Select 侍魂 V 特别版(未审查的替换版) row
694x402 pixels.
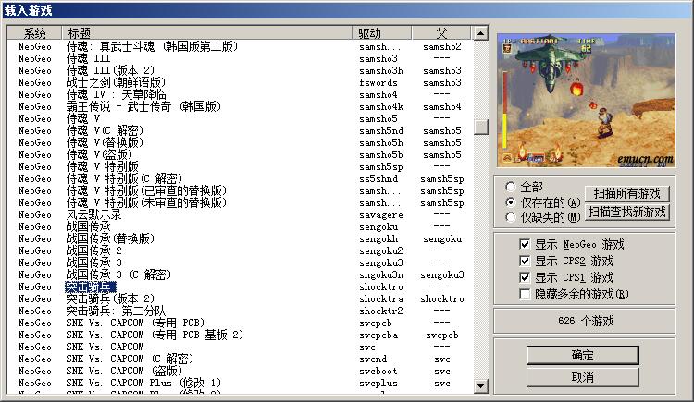pyautogui.click(x=240, y=202)
